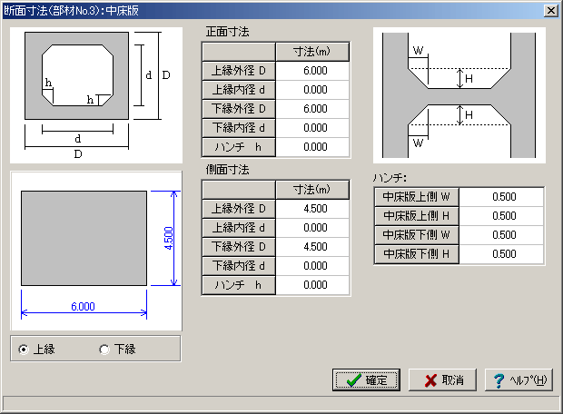Edit 側面寸法 上縁外径 D value 4.500
Viewport: 563px width, 414px height.
click(312, 209)
